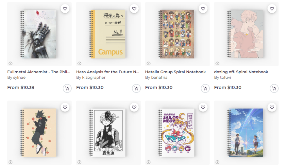The image size is (288, 168).
Task: Open artist sylnae's profile
Action: click(19, 78)
